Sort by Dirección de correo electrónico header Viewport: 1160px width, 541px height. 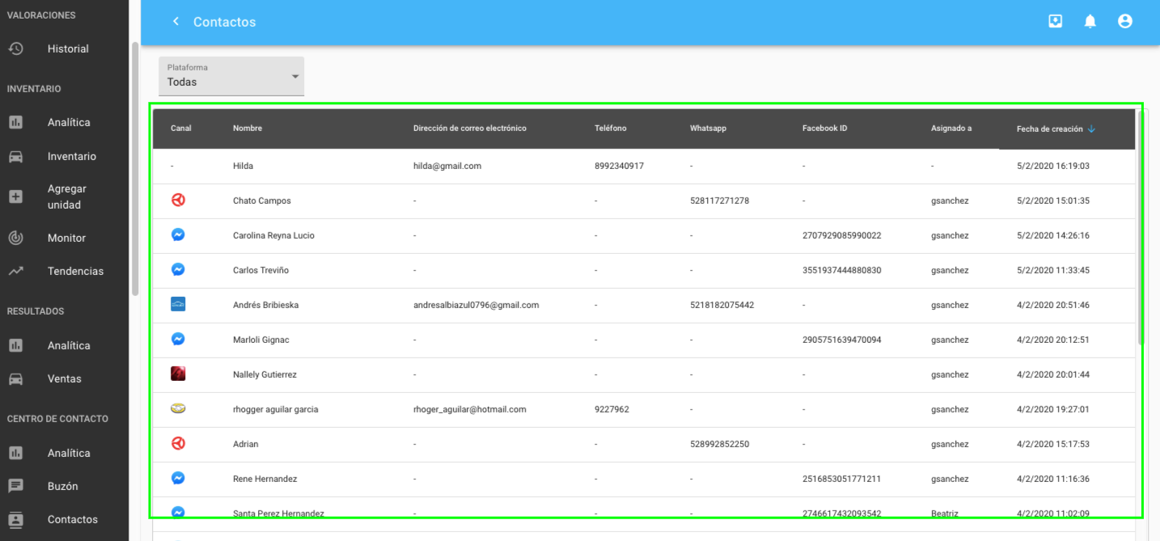[x=470, y=129]
